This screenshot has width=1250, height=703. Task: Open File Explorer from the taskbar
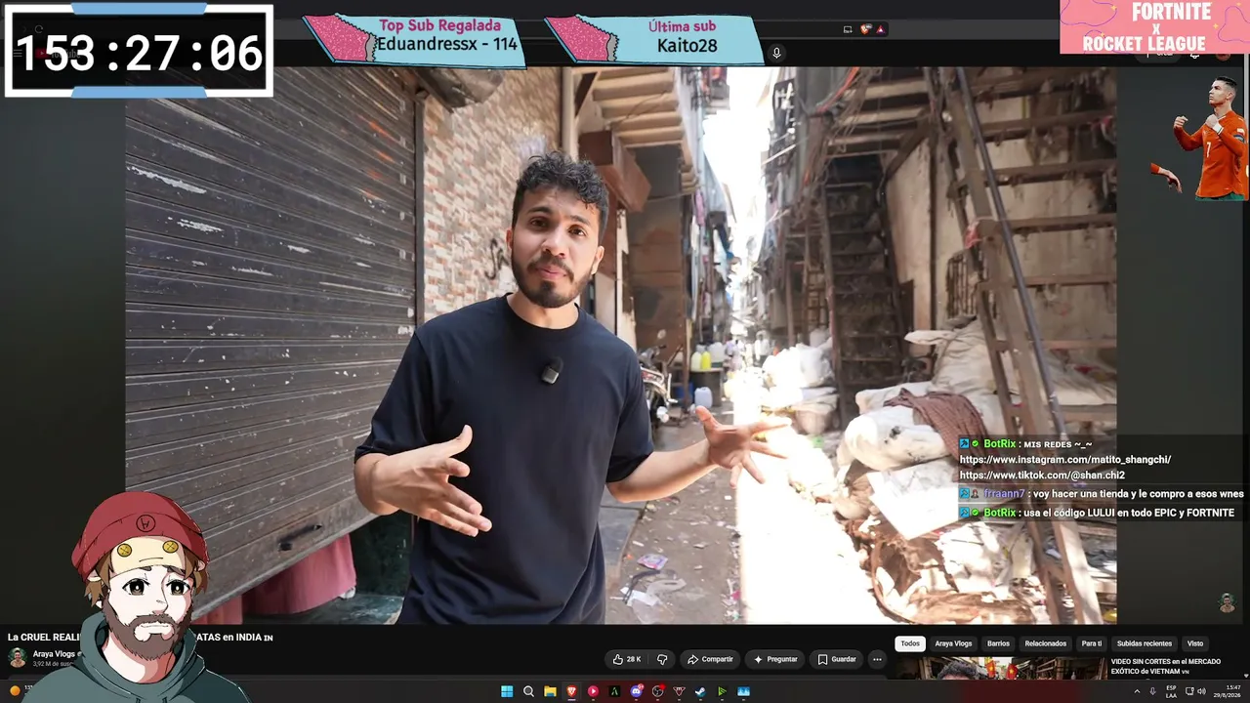coord(550,691)
